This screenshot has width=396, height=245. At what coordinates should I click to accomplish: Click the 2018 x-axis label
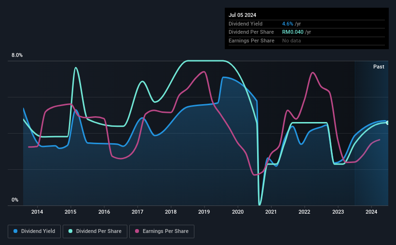171,212
